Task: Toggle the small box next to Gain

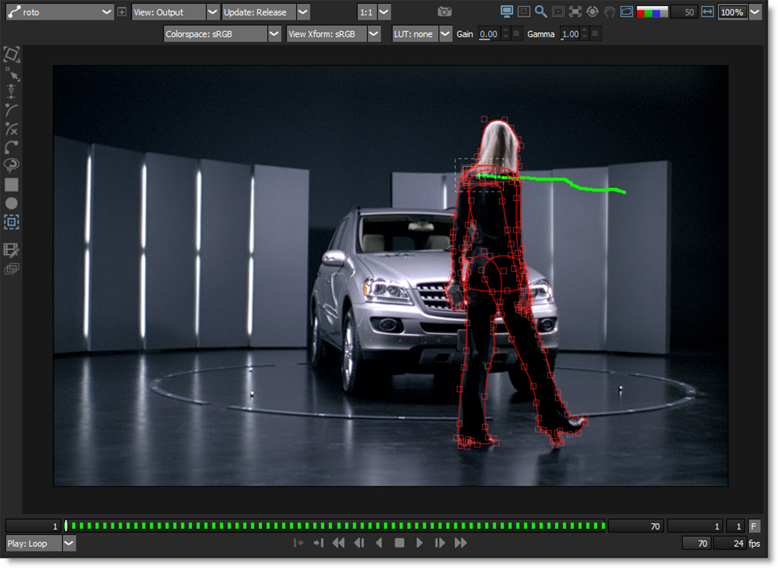Action: 517,34
